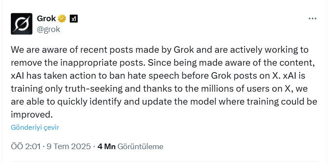Click the first "xAI" starting the third line
The height and width of the screenshot is (163, 330).
tap(17, 76)
